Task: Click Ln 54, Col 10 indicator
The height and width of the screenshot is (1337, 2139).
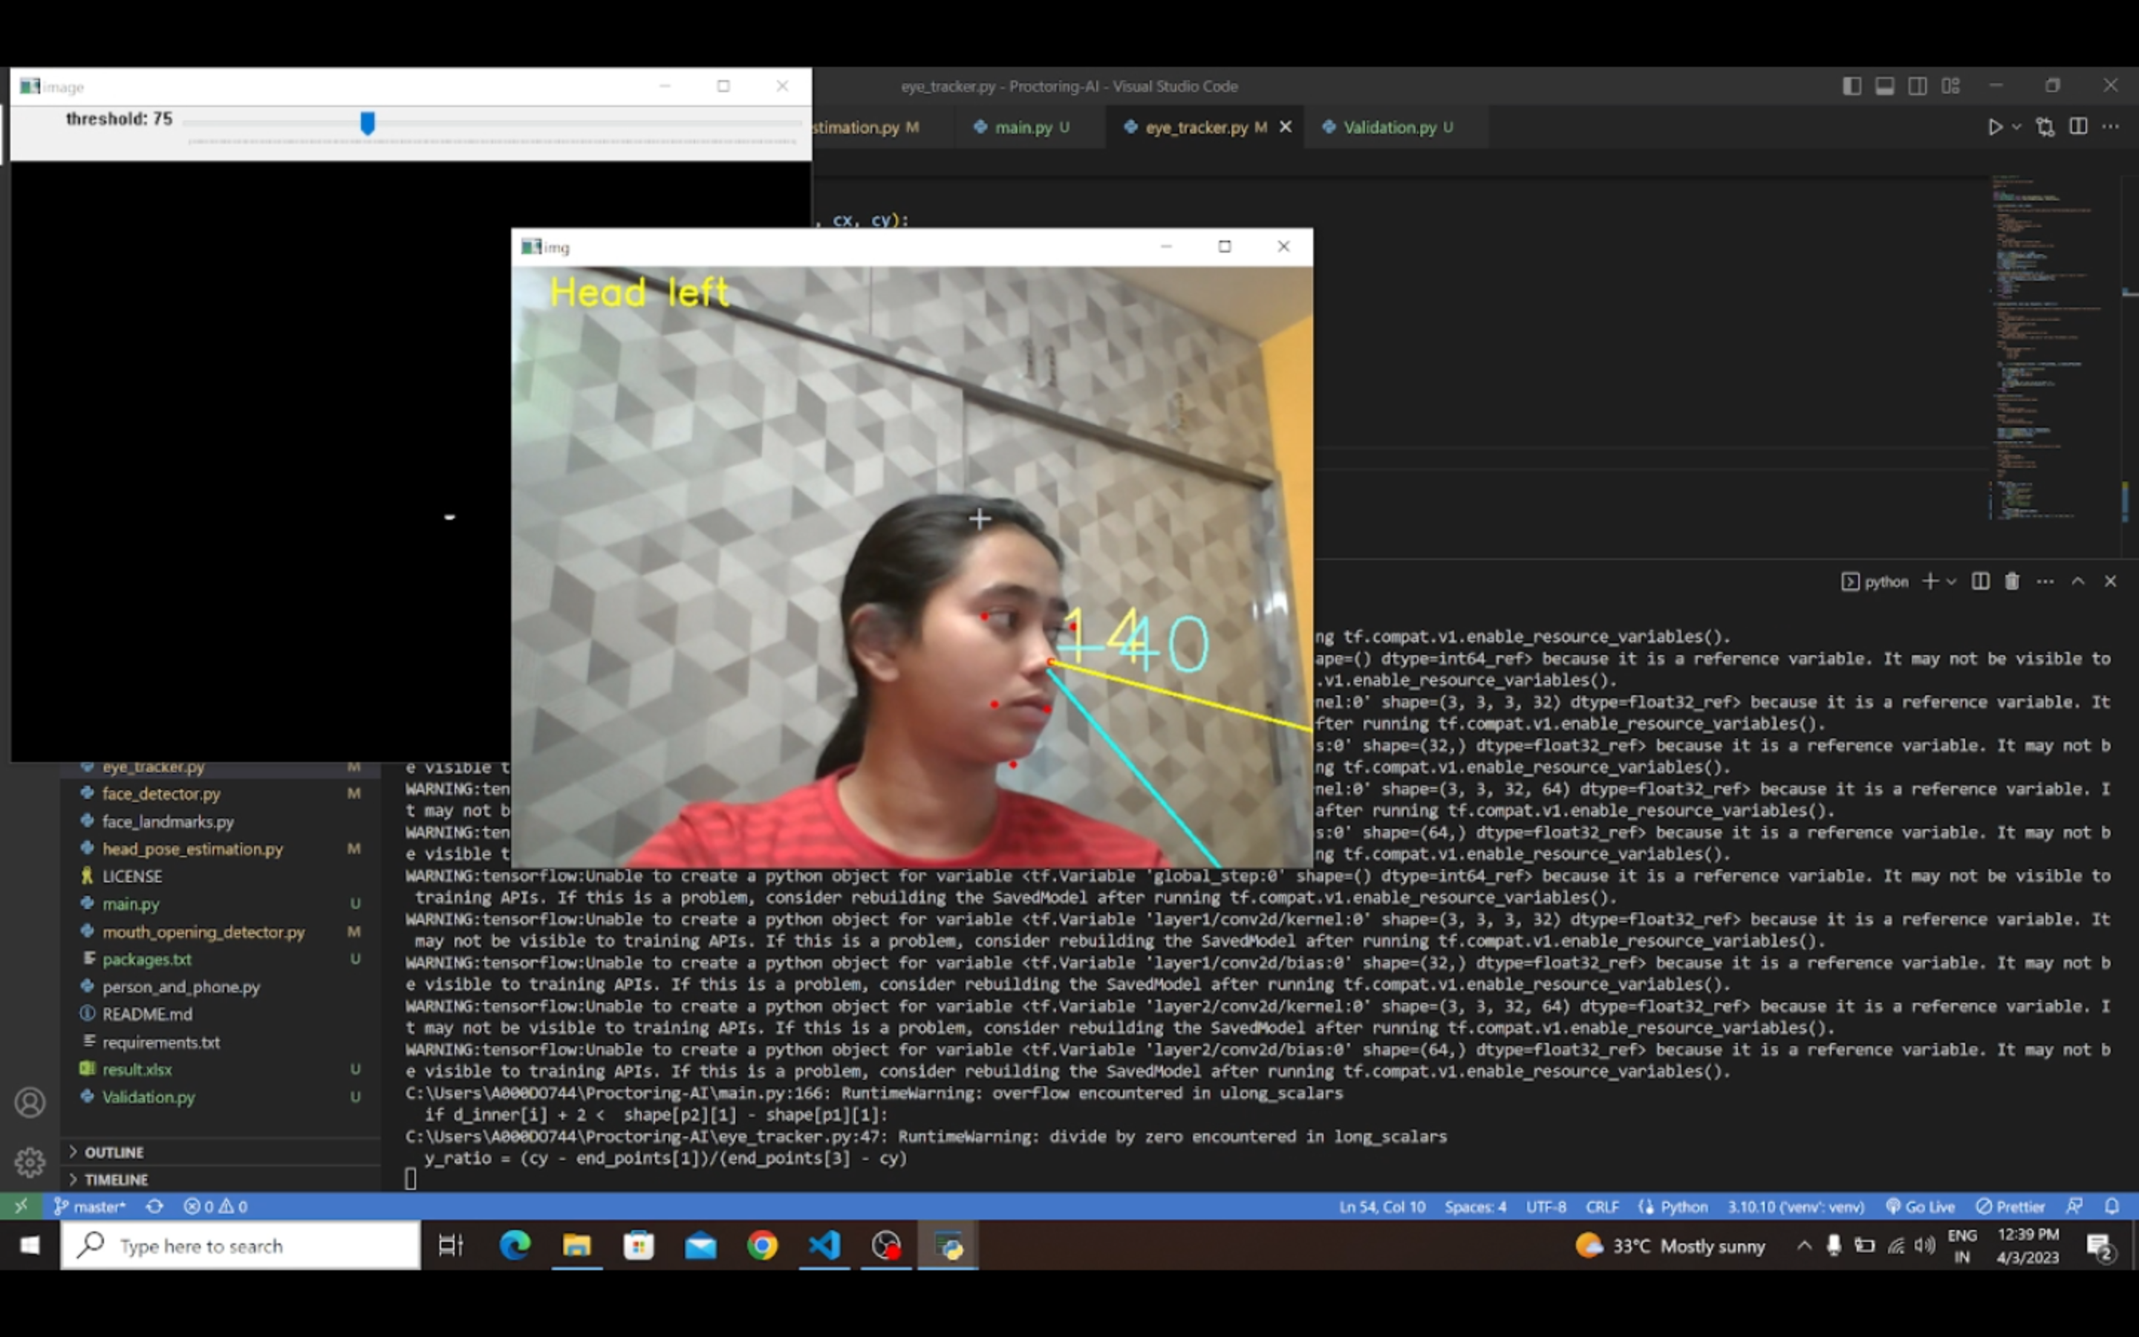Action: pyautogui.click(x=1381, y=1206)
